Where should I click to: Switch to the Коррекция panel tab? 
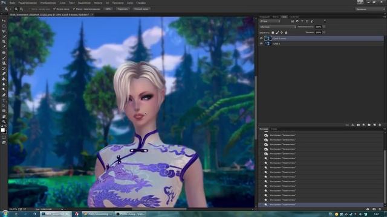click(265, 17)
